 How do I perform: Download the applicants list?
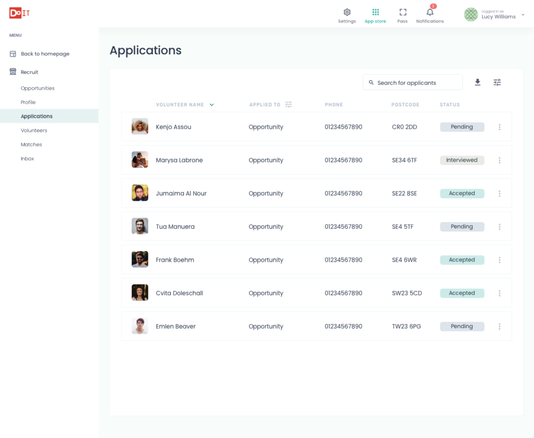477,82
